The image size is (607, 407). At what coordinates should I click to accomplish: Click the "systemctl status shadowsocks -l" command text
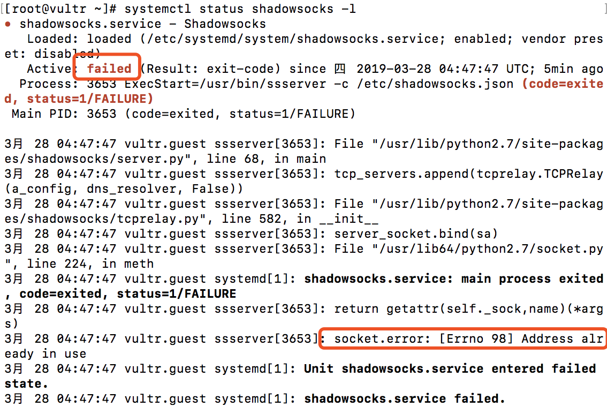(x=240, y=9)
